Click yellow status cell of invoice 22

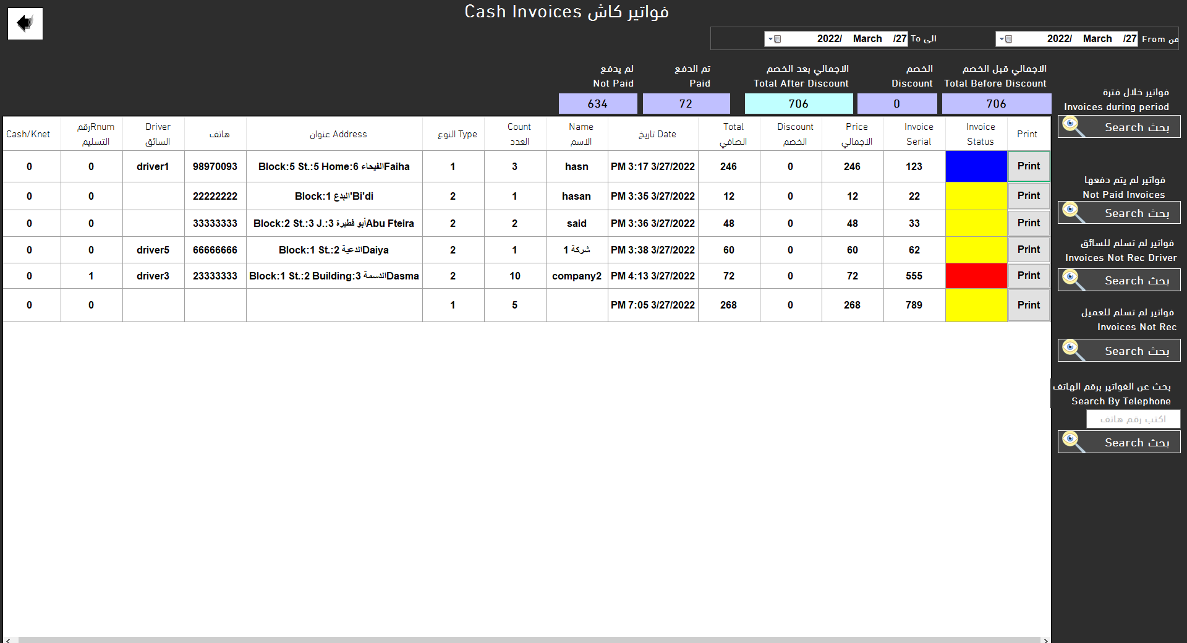pyautogui.click(x=976, y=196)
